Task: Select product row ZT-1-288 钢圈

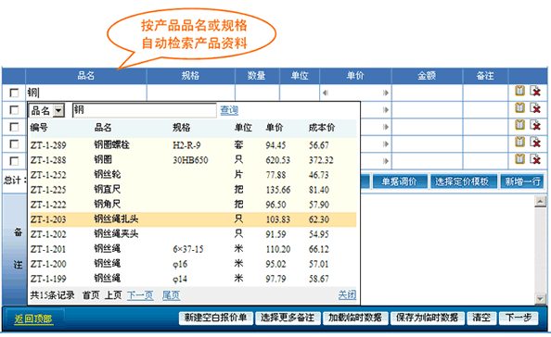Action: 193,160
